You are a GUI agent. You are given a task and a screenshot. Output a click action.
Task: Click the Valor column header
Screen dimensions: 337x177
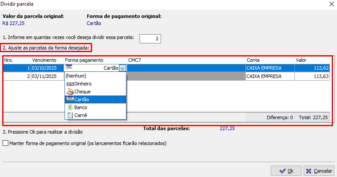(x=301, y=60)
